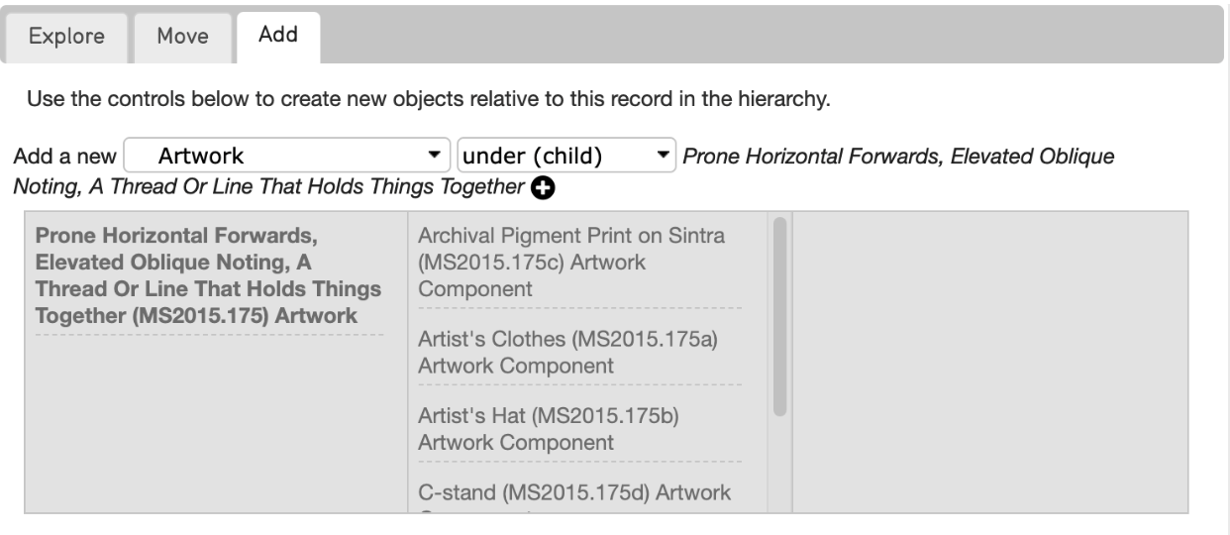Image resolution: width=1230 pixels, height=535 pixels.
Task: Click empty gray area of tab bar
Action: click(772, 36)
